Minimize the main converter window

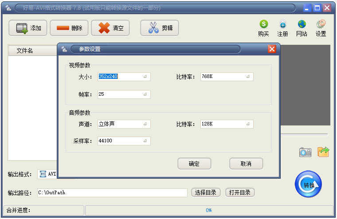point(307,8)
